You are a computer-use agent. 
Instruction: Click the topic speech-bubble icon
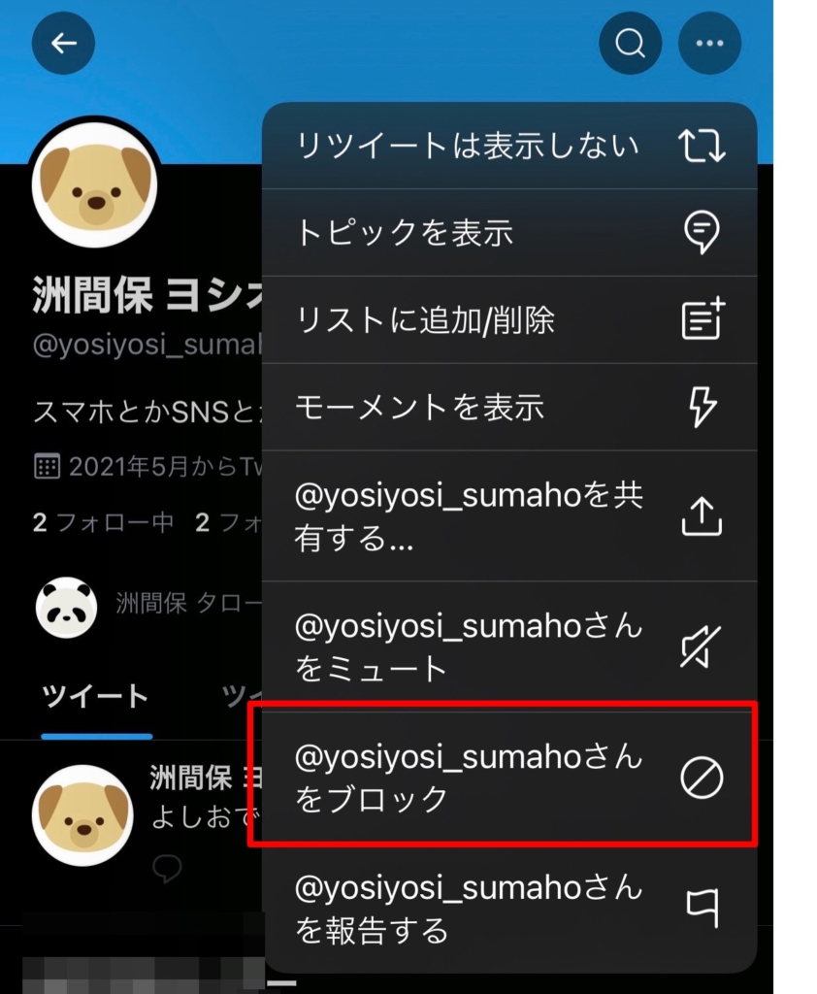coord(702,232)
